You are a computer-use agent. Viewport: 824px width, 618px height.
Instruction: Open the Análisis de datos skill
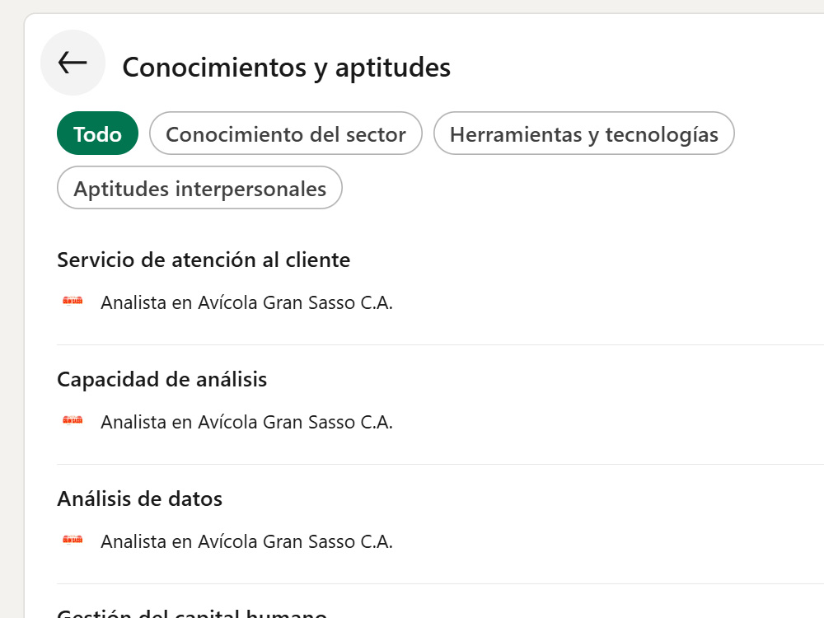[139, 499]
